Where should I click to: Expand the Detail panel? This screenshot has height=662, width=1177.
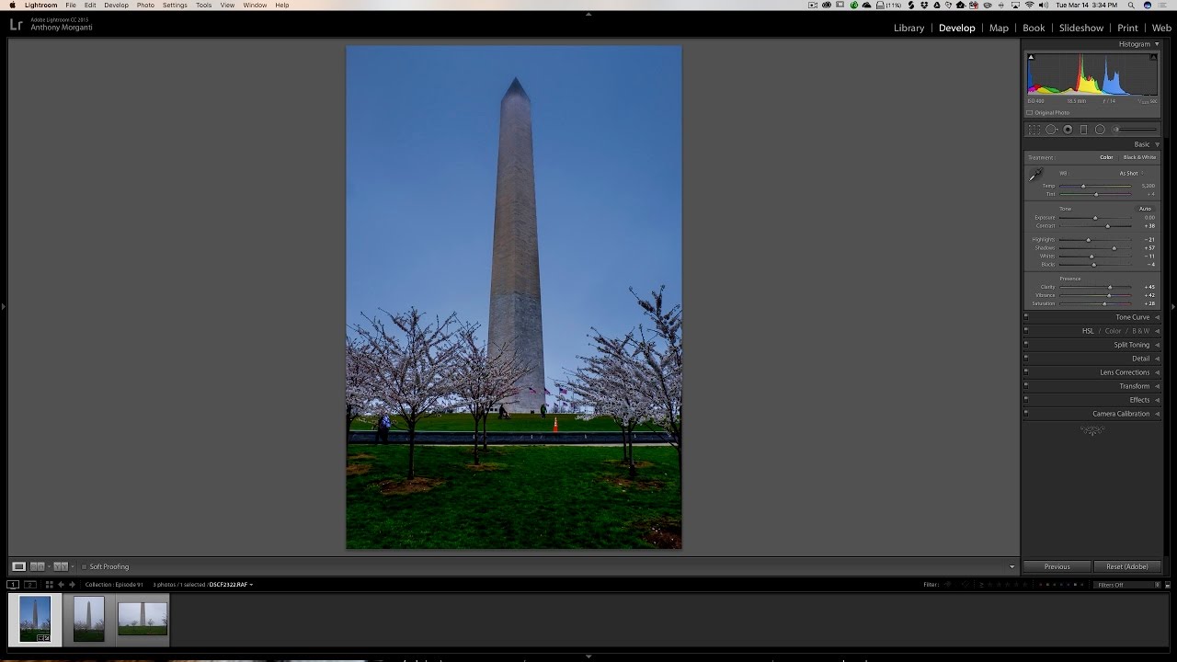(1157, 359)
